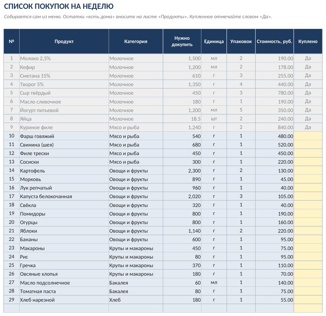This screenshot has width=326, height=316.
Task: Select the «Категория» column header
Action: coord(136,41)
